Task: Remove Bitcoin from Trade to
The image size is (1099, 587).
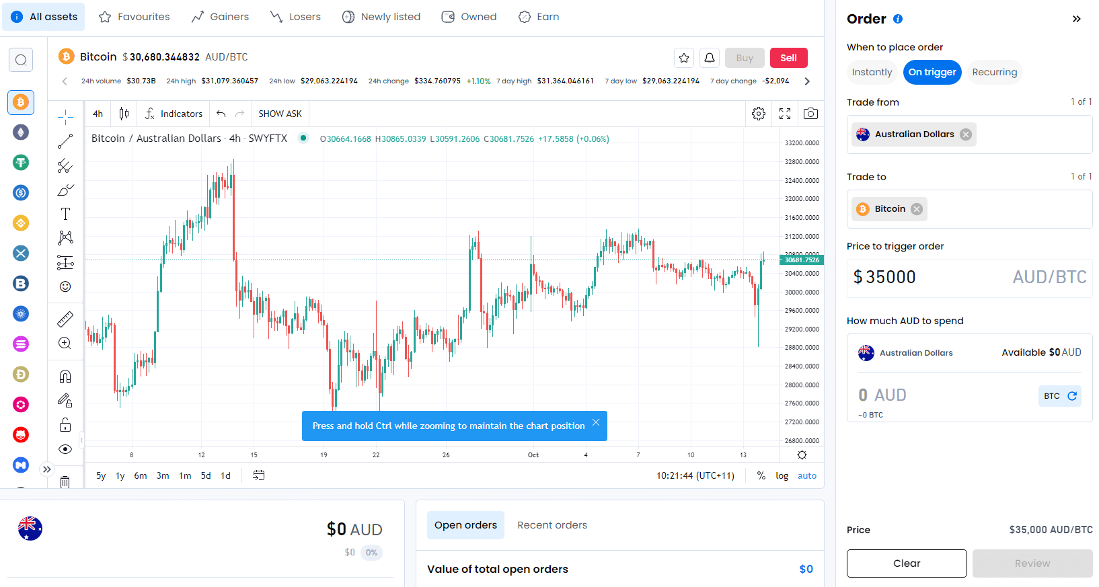Action: coord(916,209)
